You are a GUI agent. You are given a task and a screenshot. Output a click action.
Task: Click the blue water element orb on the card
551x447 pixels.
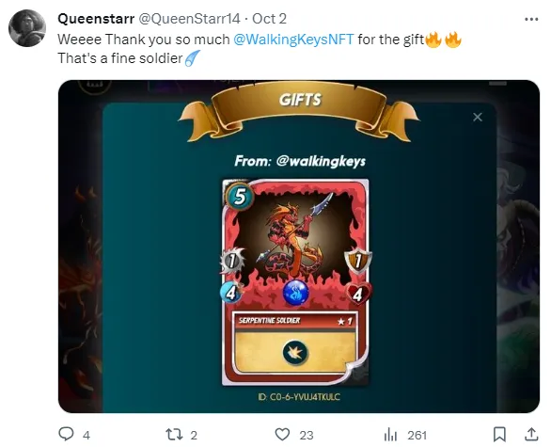point(296,293)
